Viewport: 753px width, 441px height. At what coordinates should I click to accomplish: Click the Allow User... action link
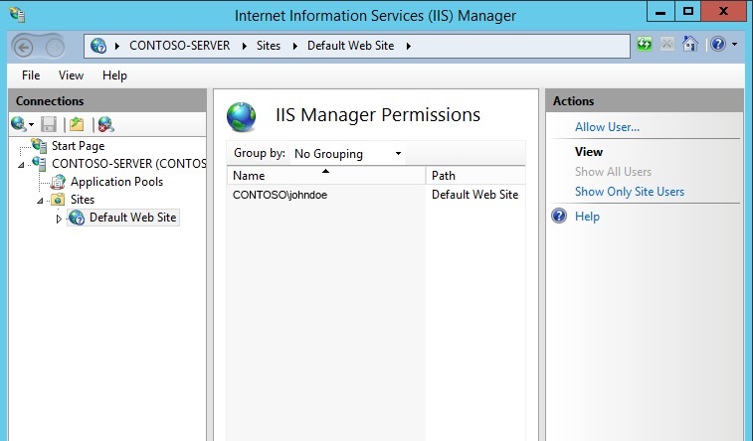(607, 127)
